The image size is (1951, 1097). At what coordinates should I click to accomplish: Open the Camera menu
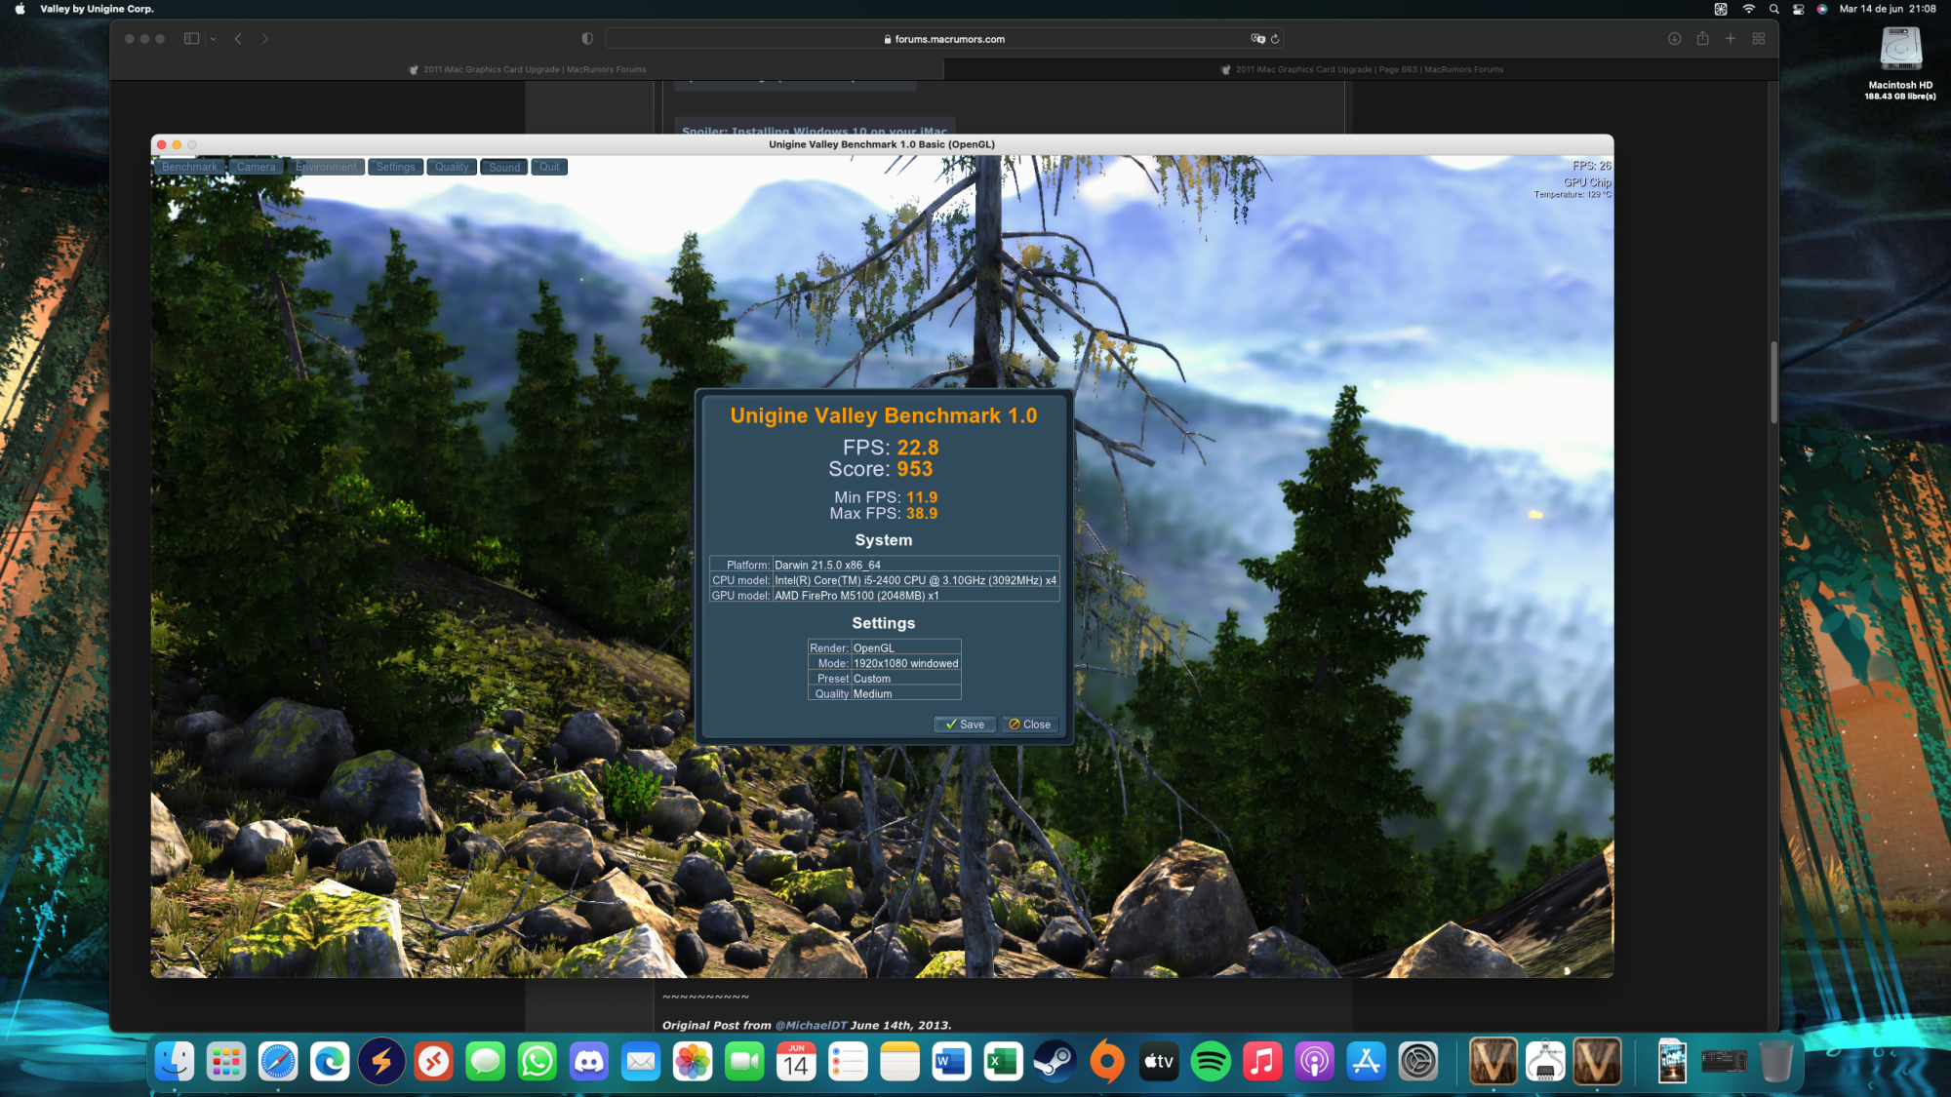point(256,167)
